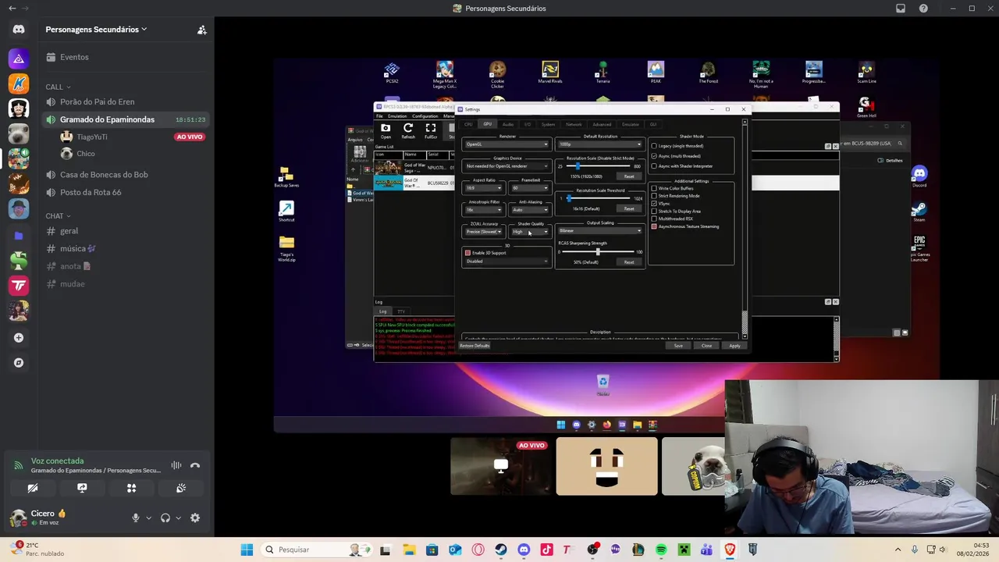Open Discord user settings gear

(195, 518)
